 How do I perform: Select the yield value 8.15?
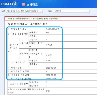(48, 61)
